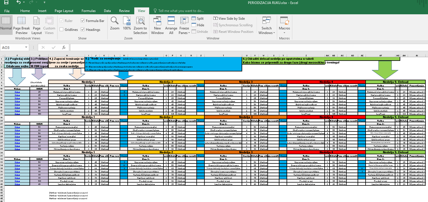Open Custom Views dialog
428x202 pixels.
pyautogui.click(x=49, y=26)
